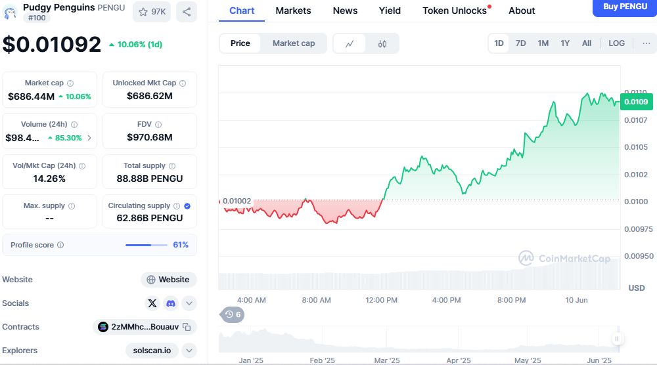This screenshot has height=365, width=657.
Task: Click the mini historical chart navigator
Action: [419, 340]
